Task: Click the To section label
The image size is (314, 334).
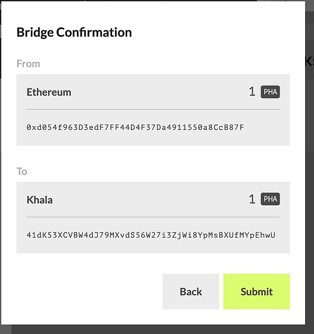Action: [21, 171]
